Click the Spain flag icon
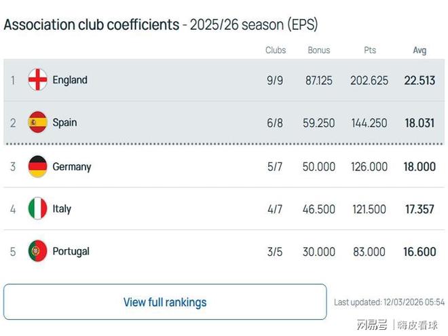Viewport: 448px width, 336px height. tap(37, 122)
